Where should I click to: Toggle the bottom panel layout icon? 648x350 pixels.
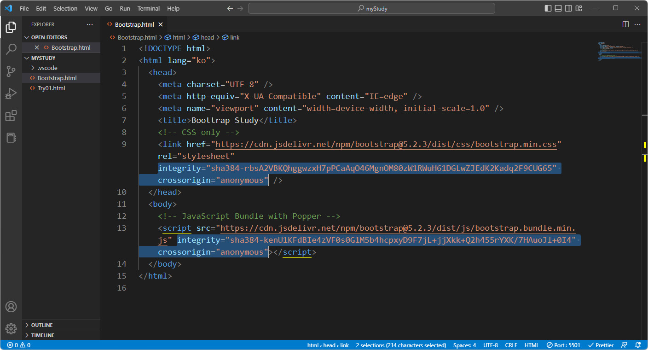(x=558, y=8)
